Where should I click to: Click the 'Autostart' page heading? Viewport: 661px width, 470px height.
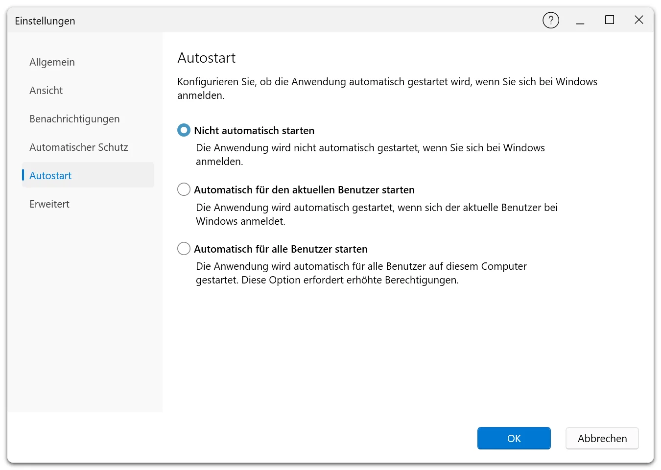tap(207, 58)
